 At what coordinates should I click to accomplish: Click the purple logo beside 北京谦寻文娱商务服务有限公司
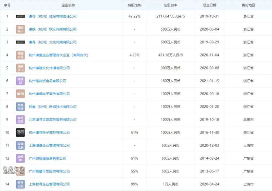click(20, 120)
